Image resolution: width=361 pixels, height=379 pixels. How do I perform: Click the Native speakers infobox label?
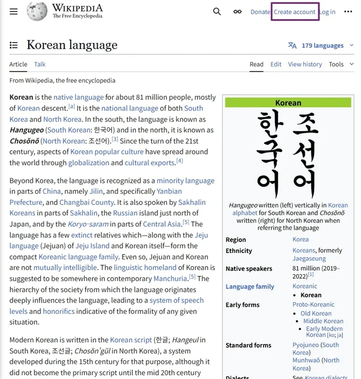pos(249,269)
